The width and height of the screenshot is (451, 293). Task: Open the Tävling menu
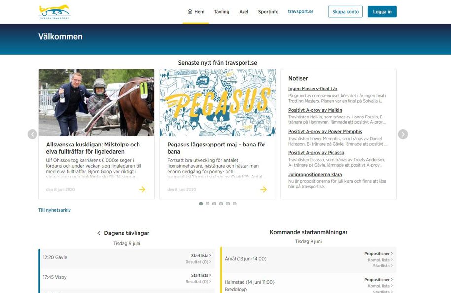221,12
